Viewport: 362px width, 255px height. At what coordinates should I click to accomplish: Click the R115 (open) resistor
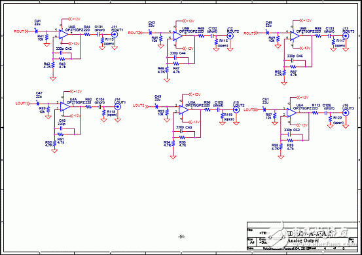[102, 41]
